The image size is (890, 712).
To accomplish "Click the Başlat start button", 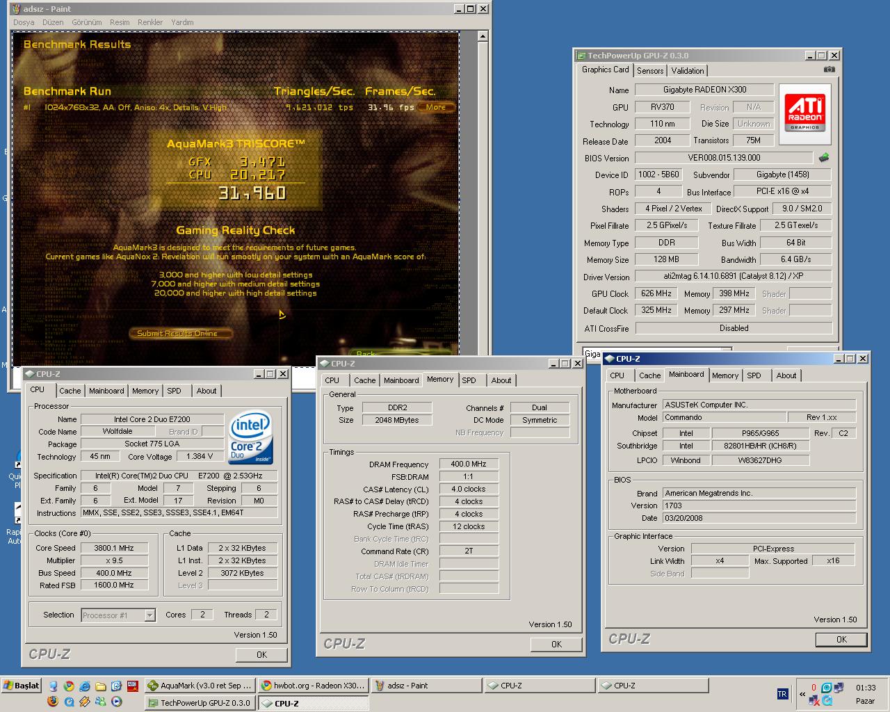I will point(22,686).
